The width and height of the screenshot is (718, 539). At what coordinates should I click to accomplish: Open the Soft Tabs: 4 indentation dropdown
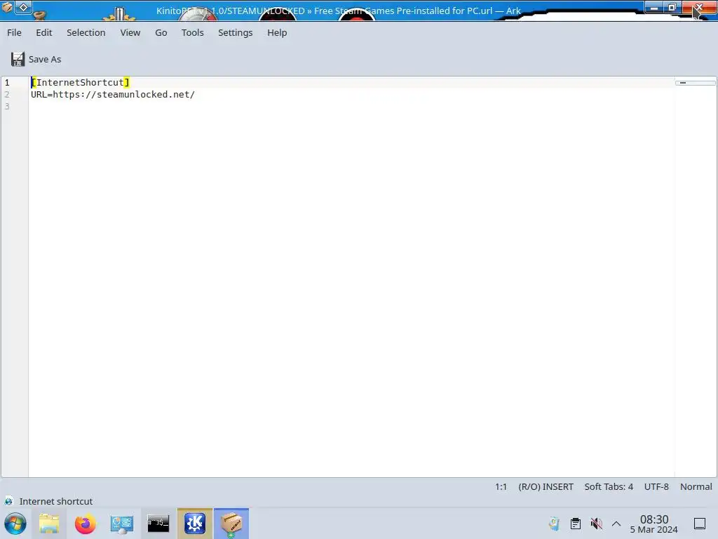[609, 487]
